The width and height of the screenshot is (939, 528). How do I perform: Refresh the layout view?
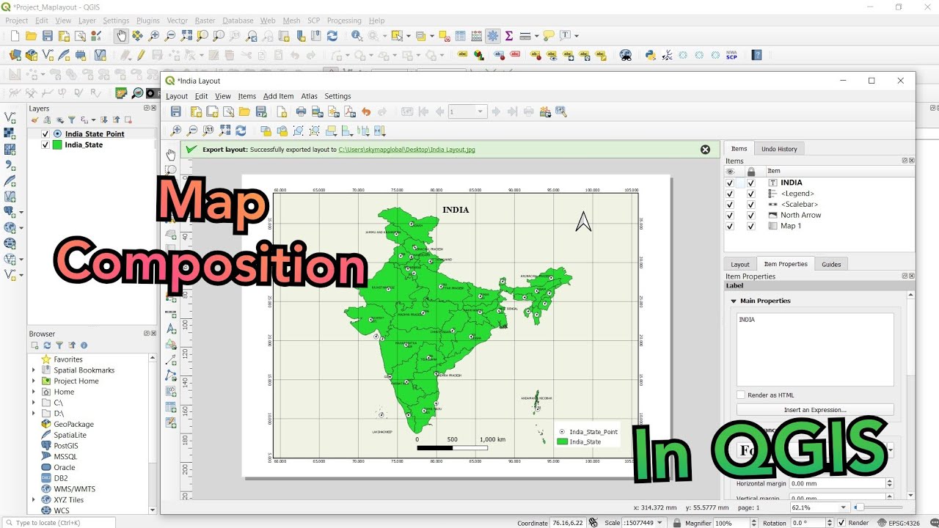coord(241,131)
